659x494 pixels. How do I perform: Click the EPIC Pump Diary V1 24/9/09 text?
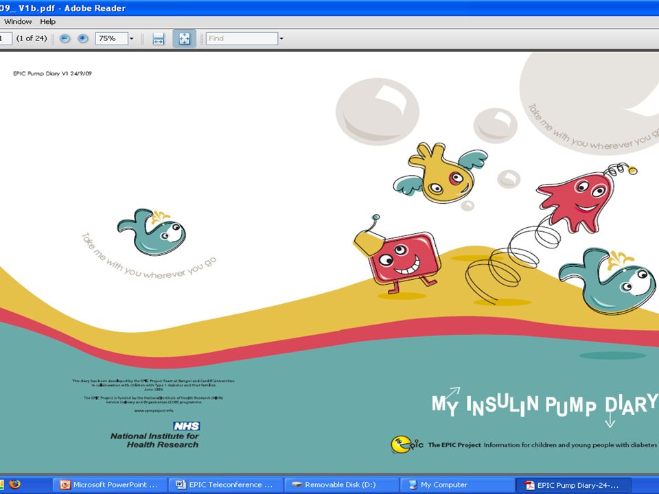click(x=53, y=73)
